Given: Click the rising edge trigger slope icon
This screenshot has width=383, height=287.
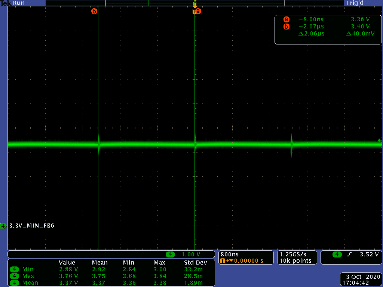Looking at the screenshot, I should pos(350,254).
